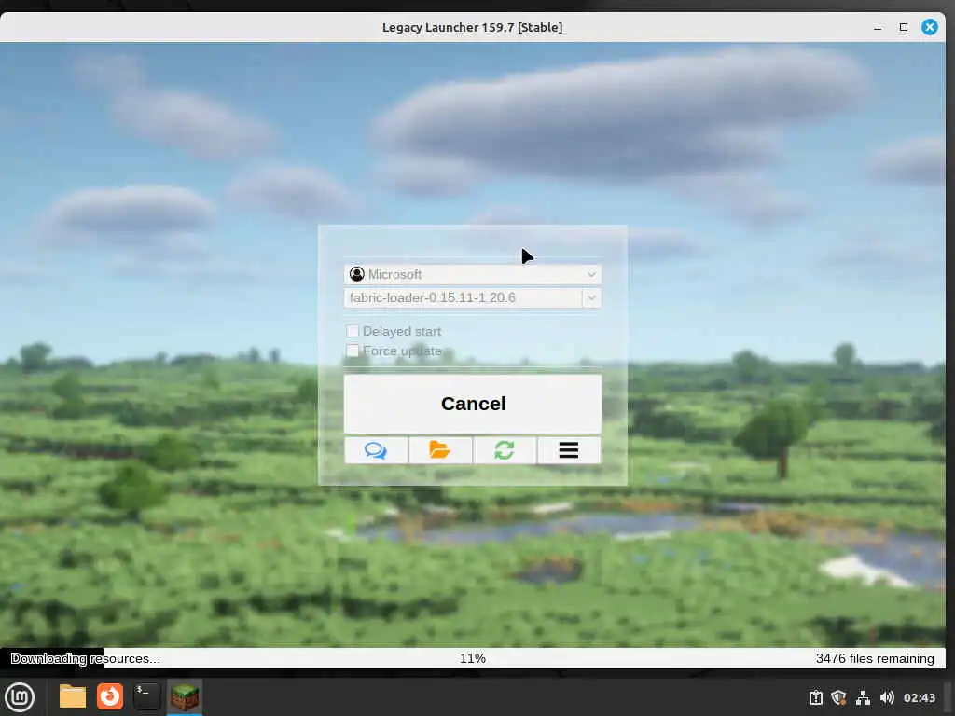This screenshot has width=955, height=716.
Task: Open the Linux Mint start menu
Action: [20, 697]
